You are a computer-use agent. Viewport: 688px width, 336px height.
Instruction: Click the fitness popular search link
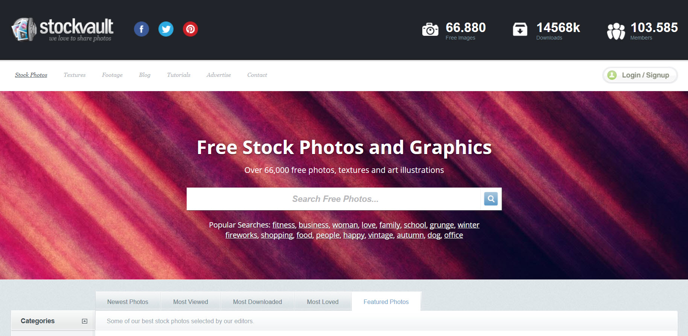pyautogui.click(x=284, y=225)
